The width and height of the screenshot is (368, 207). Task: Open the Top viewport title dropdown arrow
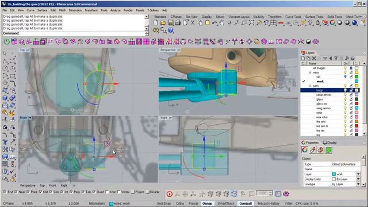click(x=28, y=50)
